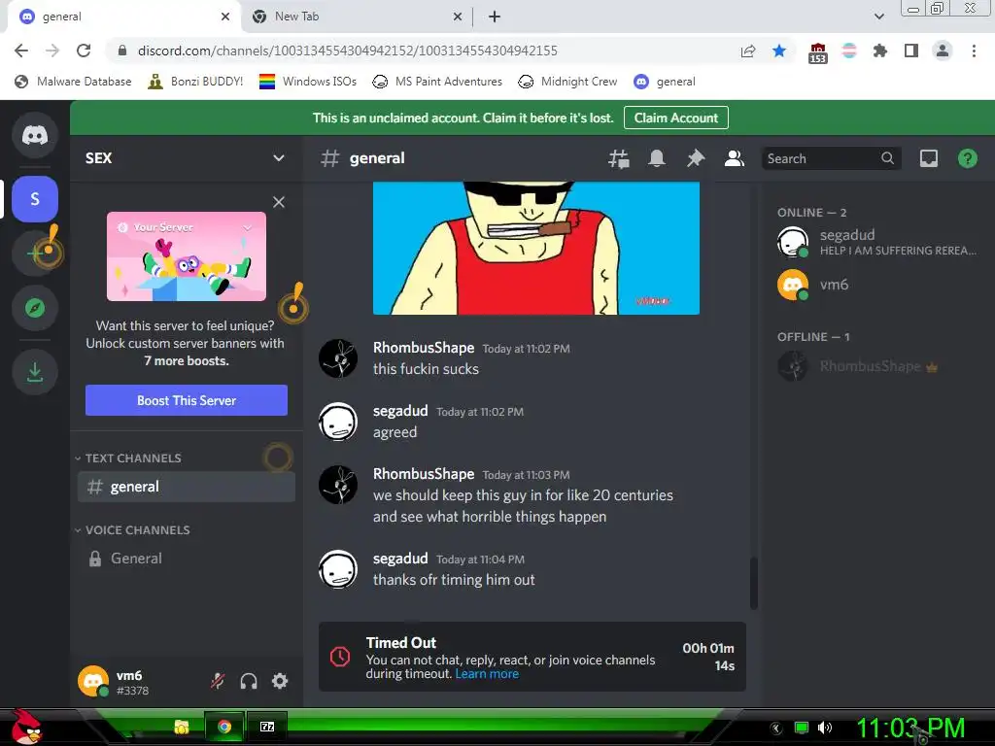Toggle member list icon

(x=735, y=158)
